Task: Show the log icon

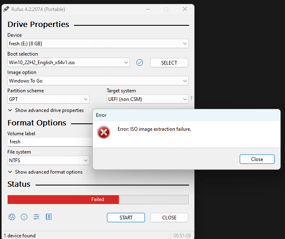Action: [x=49, y=217]
